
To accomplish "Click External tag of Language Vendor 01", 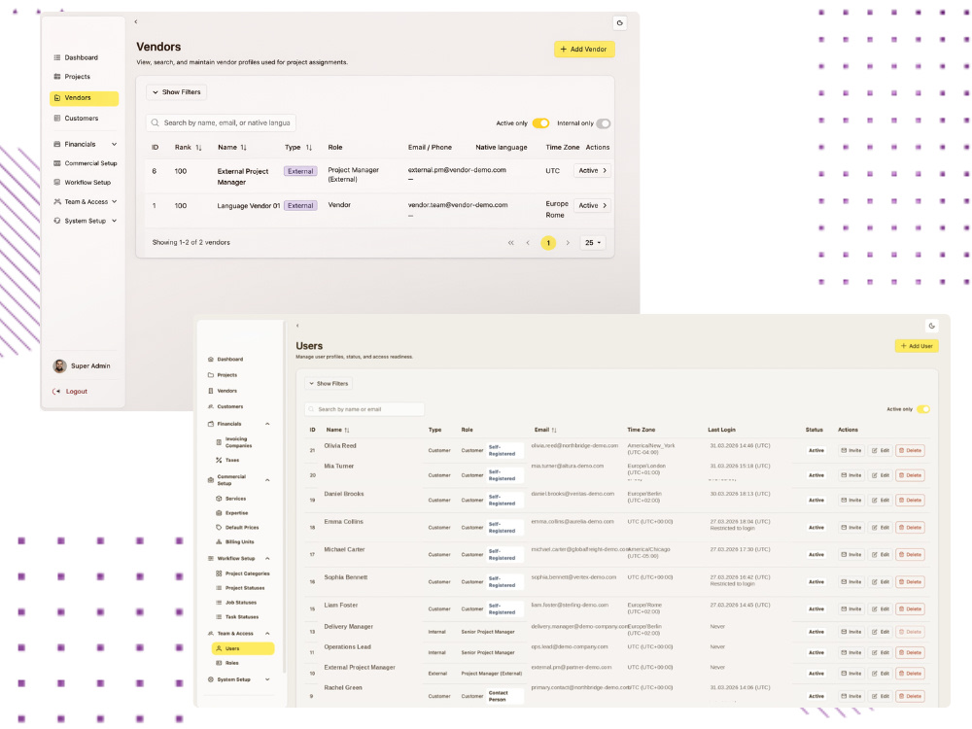I will point(300,206).
